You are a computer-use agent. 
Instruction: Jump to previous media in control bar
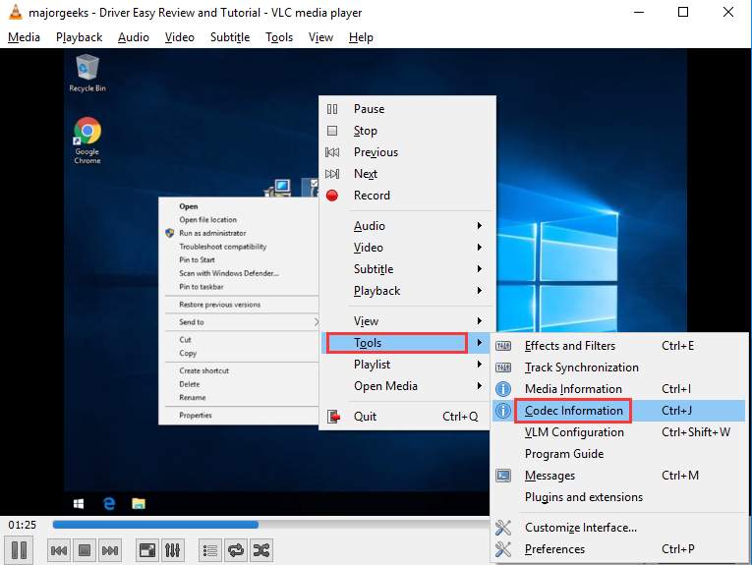point(59,550)
